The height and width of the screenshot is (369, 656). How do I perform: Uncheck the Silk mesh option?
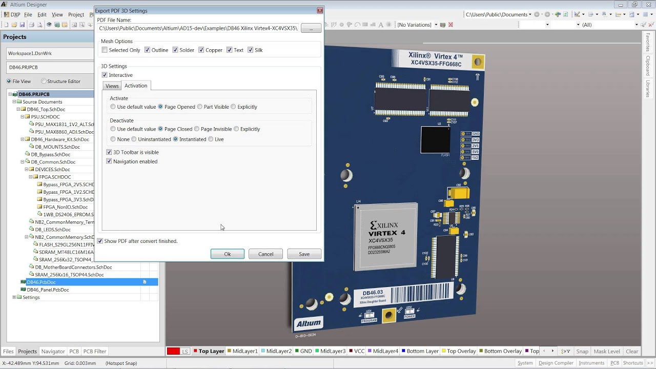click(251, 50)
